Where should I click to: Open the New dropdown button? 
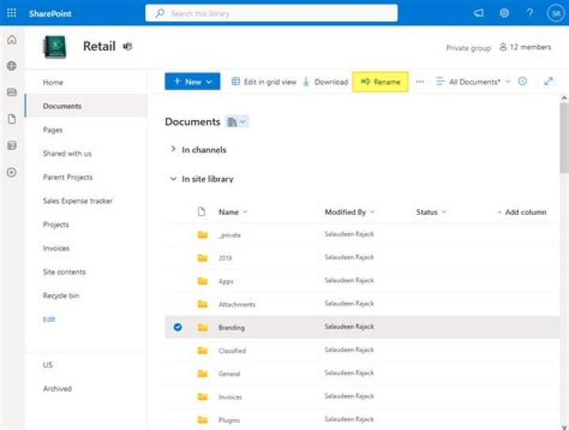click(x=192, y=81)
